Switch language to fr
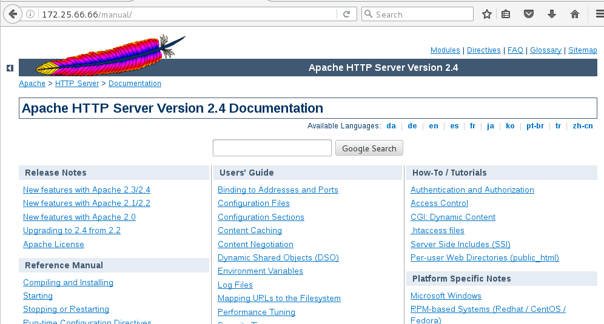 (x=472, y=126)
